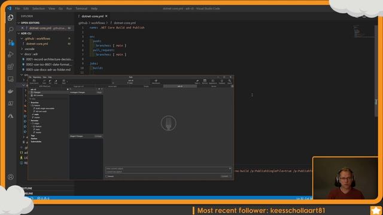
Task: Select All Commits in Fork sidebar
Action: coord(48,96)
